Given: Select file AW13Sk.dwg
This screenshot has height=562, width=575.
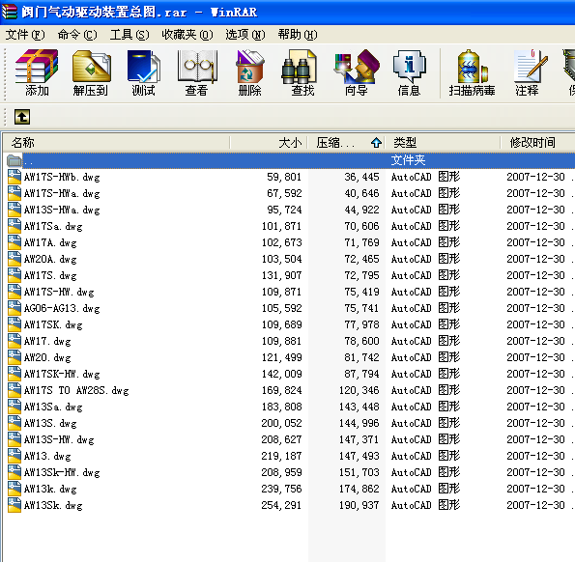Looking at the screenshot, I should tap(53, 506).
